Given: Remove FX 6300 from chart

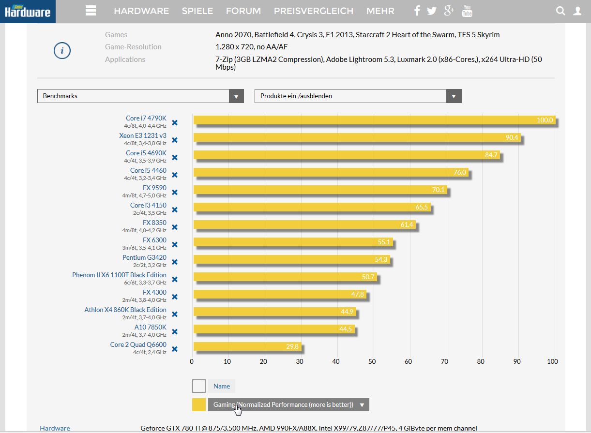Looking at the screenshot, I should pyautogui.click(x=175, y=244).
